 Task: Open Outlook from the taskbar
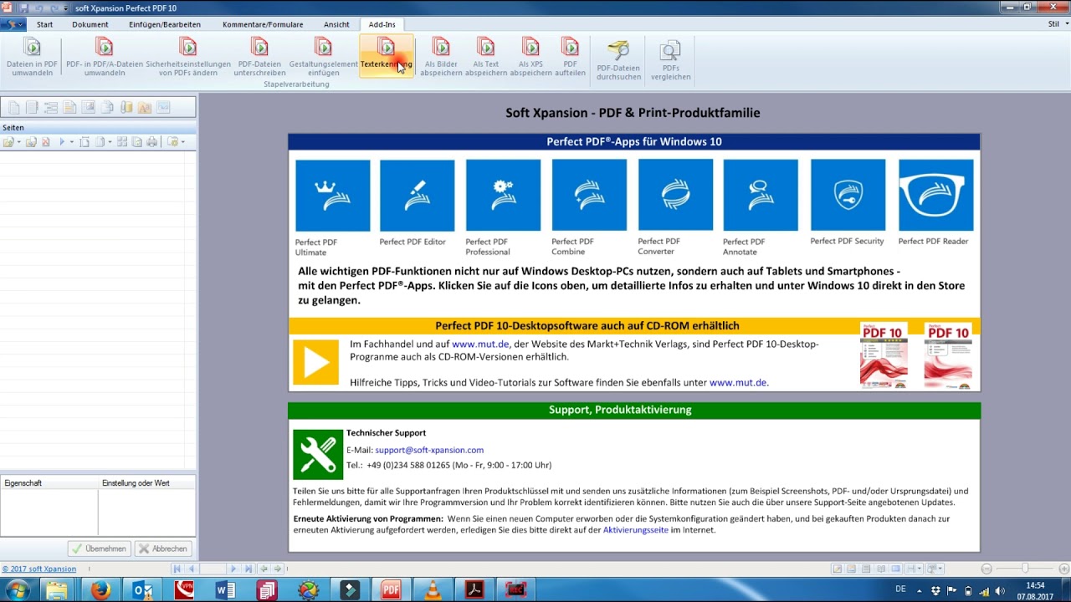(x=142, y=590)
